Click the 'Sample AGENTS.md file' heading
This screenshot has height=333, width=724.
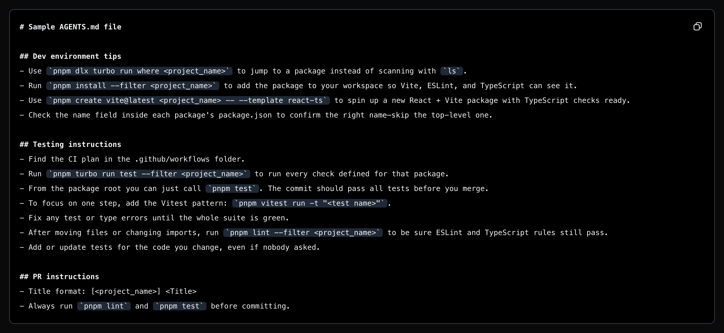[70, 27]
